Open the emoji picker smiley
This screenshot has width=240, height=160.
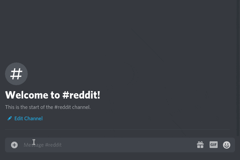tap(227, 145)
